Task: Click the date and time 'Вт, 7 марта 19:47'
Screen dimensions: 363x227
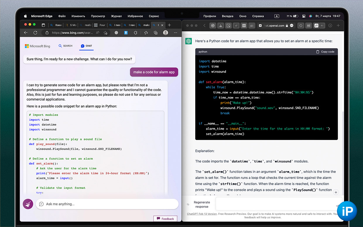Action: [x=328, y=16]
